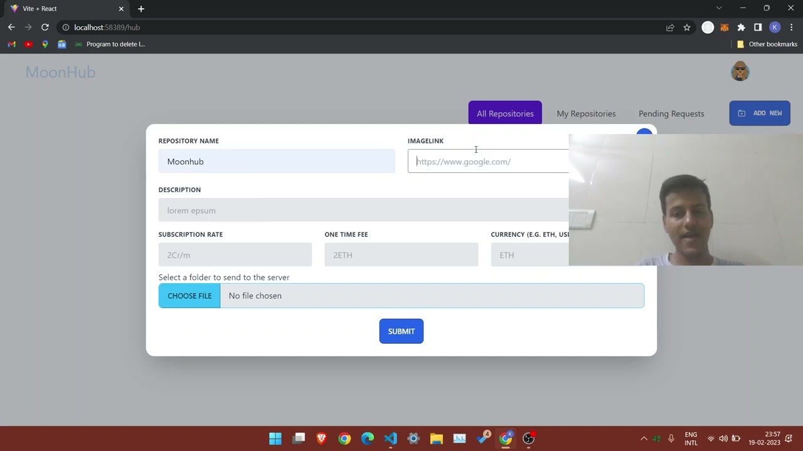The height and width of the screenshot is (451, 803).
Task: Open the Chrome three-dot menu
Action: tap(792, 28)
